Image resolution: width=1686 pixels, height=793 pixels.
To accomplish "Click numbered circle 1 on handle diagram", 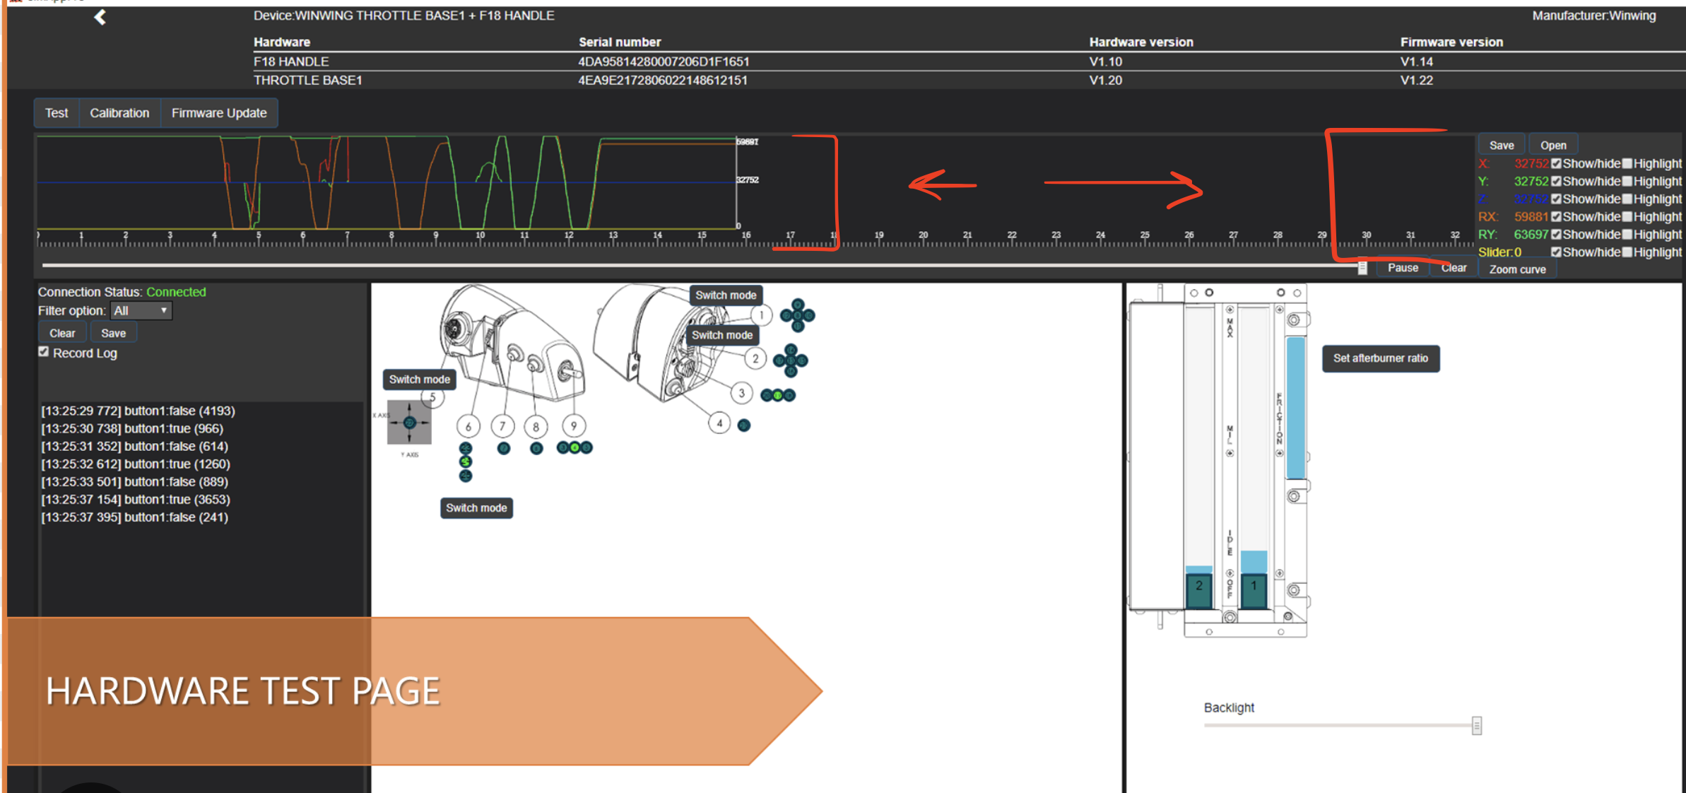I will [x=761, y=315].
